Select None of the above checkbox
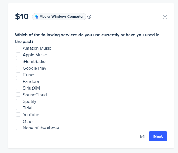This screenshot has height=153, width=178. [18, 128]
